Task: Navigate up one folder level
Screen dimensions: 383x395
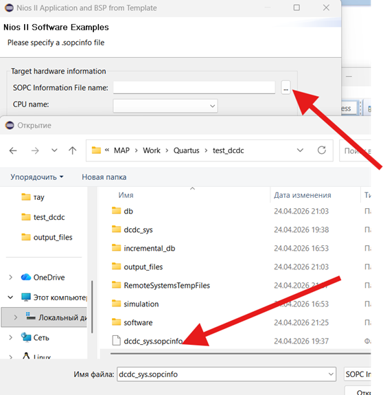Action: tap(73, 150)
